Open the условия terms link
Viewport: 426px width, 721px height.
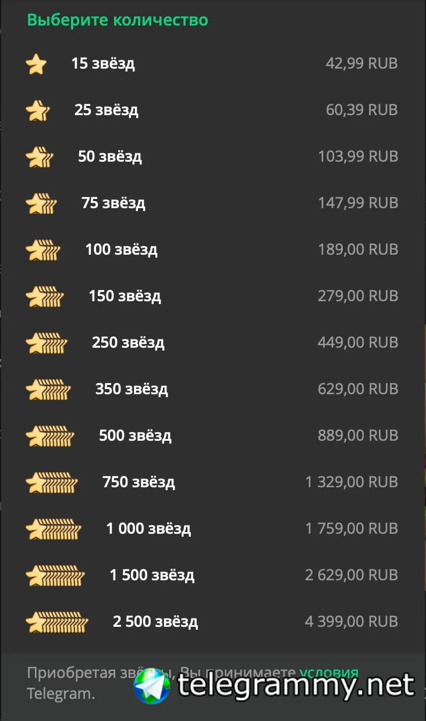click(x=329, y=673)
